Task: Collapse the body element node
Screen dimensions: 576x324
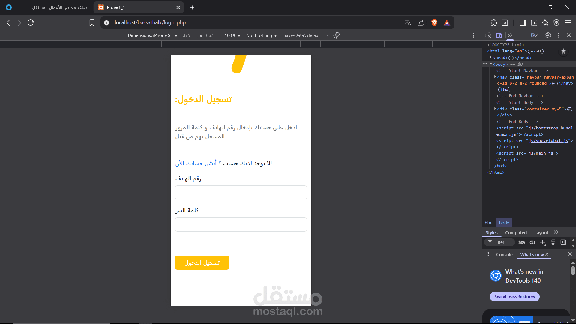Action: (491, 64)
